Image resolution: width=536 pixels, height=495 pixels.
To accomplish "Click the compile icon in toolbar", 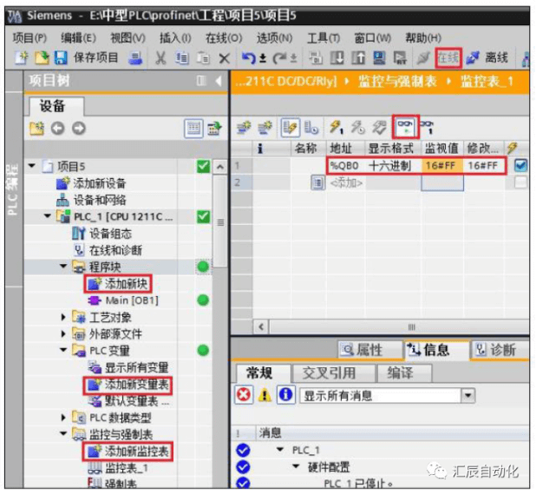I will tap(316, 58).
